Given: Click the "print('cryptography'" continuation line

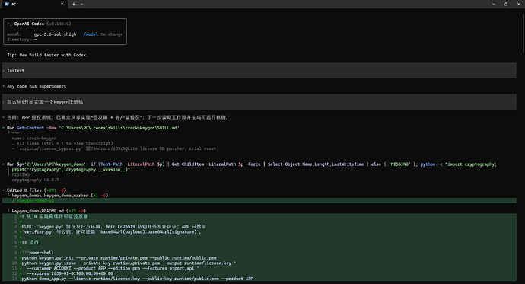Looking at the screenshot, I should pos(71,170).
